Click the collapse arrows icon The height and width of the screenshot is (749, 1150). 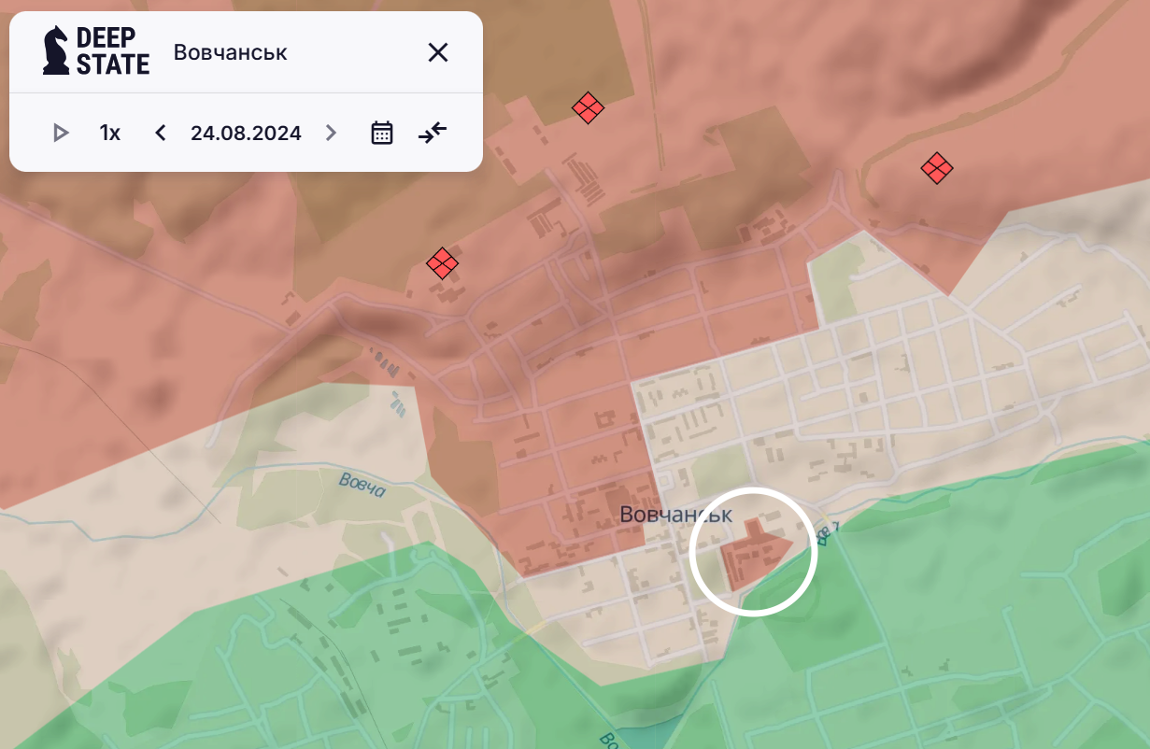coord(433,133)
